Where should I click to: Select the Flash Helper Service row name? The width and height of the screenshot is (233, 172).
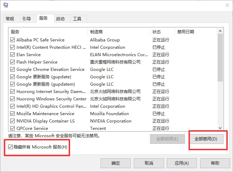tap(37, 62)
